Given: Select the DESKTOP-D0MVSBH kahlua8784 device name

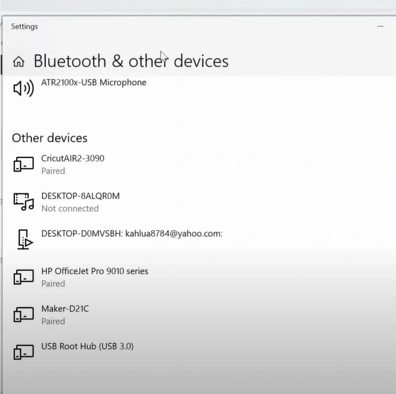Looking at the screenshot, I should 131,233.
